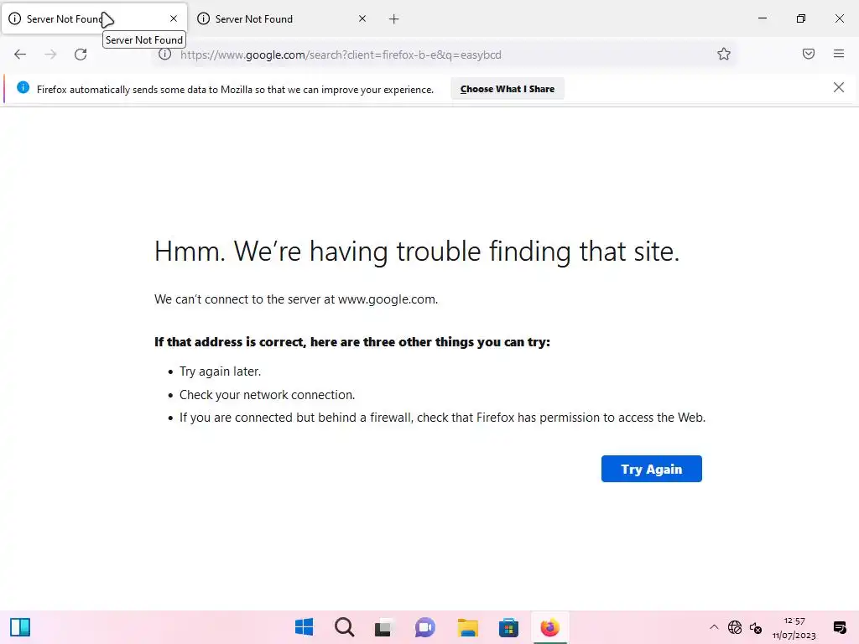
Task: Open the notification center icon
Action: tap(839, 627)
